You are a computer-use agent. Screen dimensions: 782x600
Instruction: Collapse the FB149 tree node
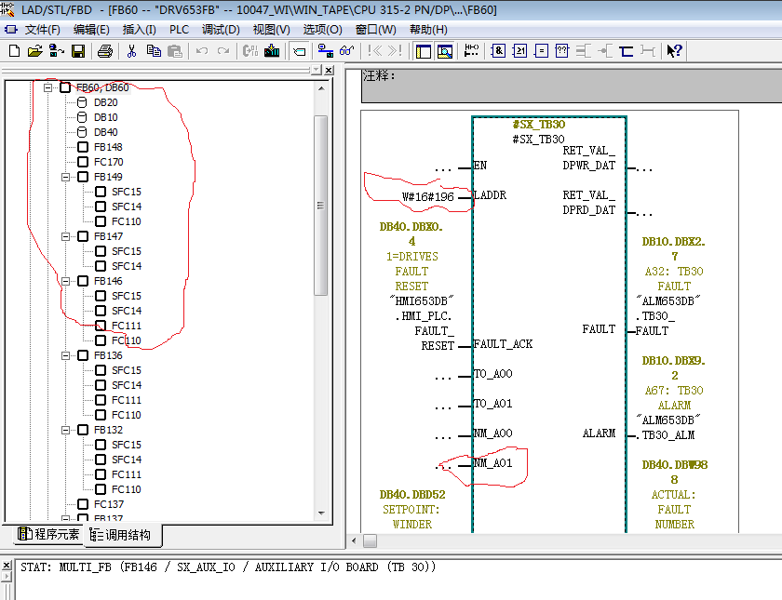point(66,177)
